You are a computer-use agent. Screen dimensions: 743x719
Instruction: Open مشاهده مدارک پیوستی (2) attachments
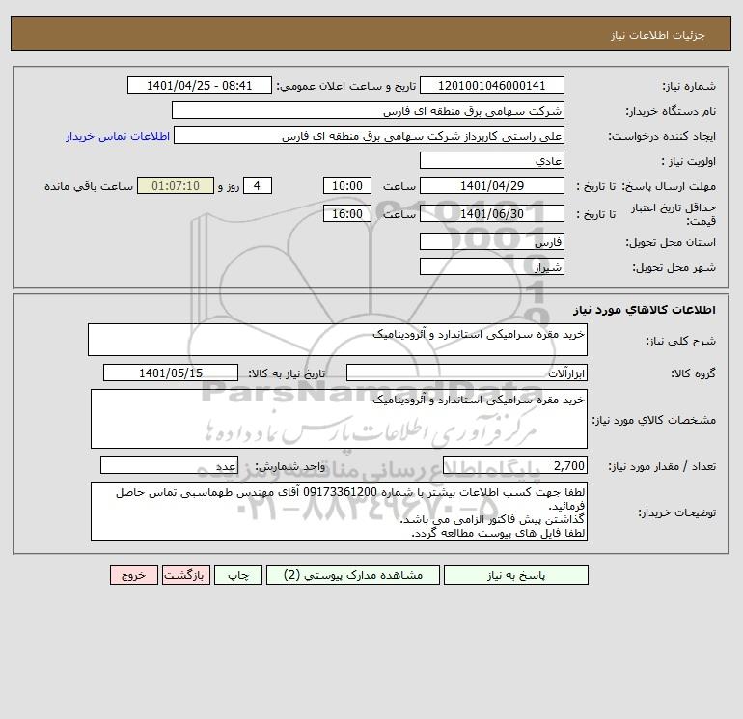pos(353,575)
